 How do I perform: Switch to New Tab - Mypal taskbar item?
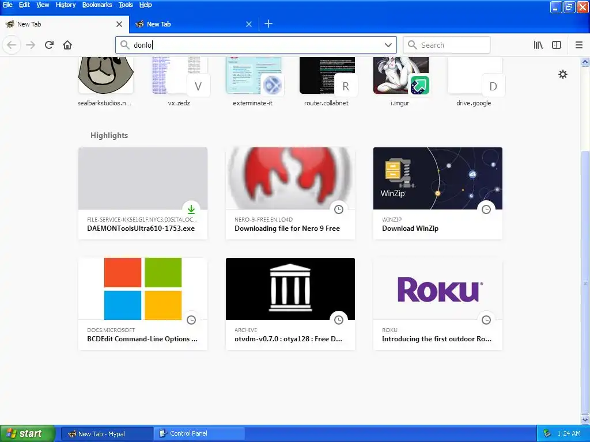click(x=107, y=434)
